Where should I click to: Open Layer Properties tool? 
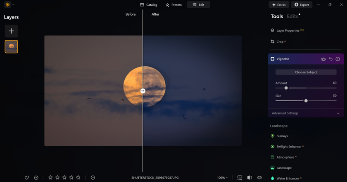click(x=287, y=30)
